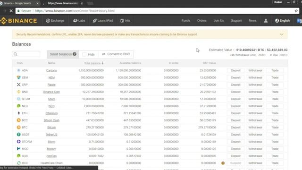Screen dimensions: 302x170
Task: Open the Exchange menu
Action: click(x=55, y=21)
